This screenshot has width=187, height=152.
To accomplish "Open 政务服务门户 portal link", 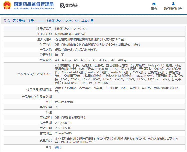I will (173, 9).
